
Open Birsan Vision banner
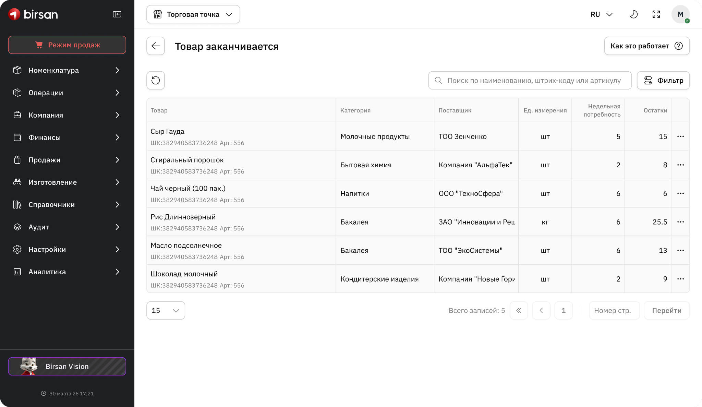coord(67,366)
